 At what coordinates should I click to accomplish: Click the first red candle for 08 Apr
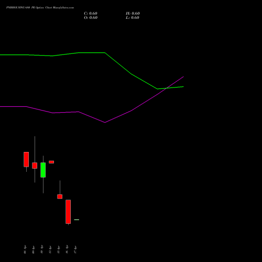[26, 159]
